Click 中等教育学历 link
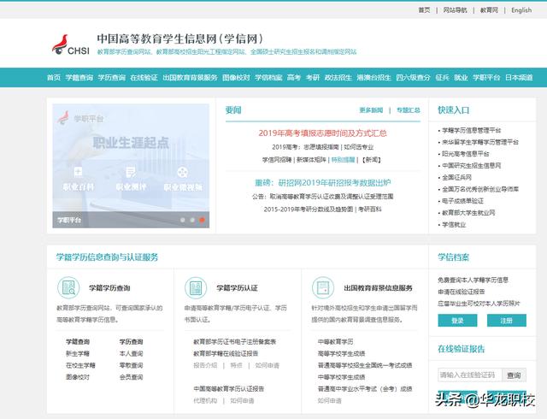The width and height of the screenshot is (547, 419). click(335, 342)
